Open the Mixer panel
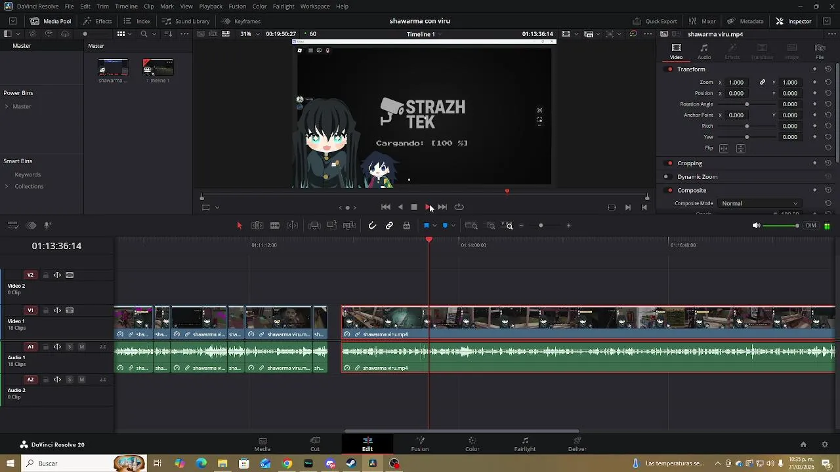Image resolution: width=840 pixels, height=472 pixels. (x=702, y=21)
